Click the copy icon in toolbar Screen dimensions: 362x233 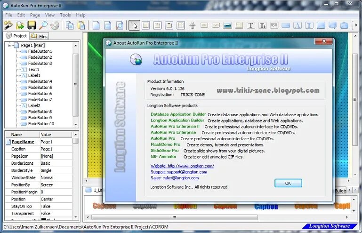(70, 25)
